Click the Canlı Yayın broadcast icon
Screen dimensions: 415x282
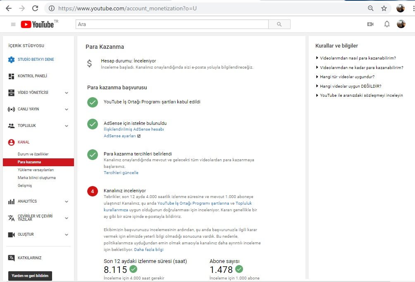12,109
